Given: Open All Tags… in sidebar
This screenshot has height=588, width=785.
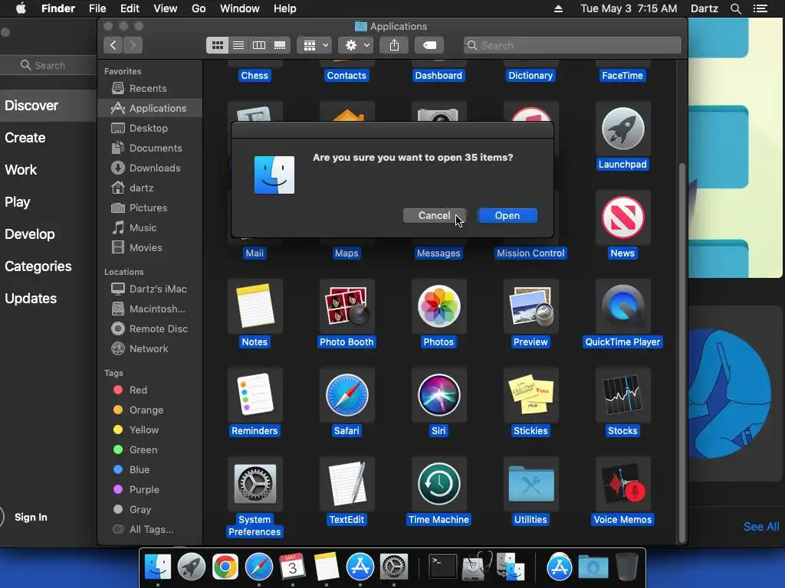Looking at the screenshot, I should tap(150, 530).
